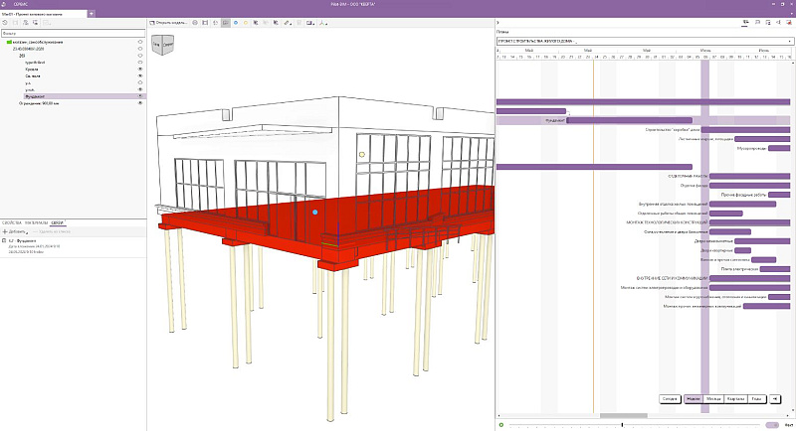The image size is (796, 431).
Task: Click the fourth icon in right panel header
Action: click(x=778, y=23)
